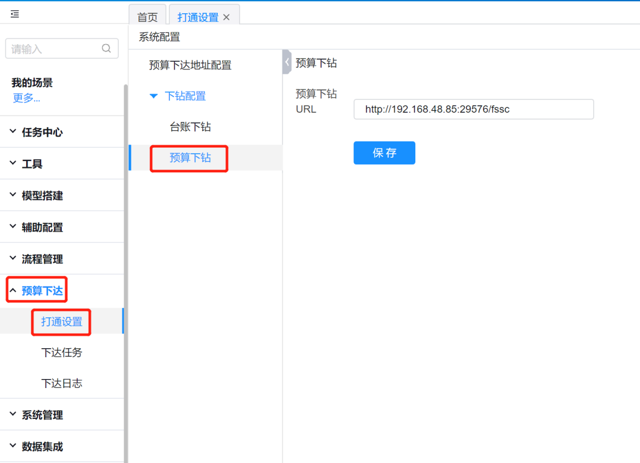
Task: Expand the 辅助配置 menu section
Action: pyautogui.click(x=42, y=228)
